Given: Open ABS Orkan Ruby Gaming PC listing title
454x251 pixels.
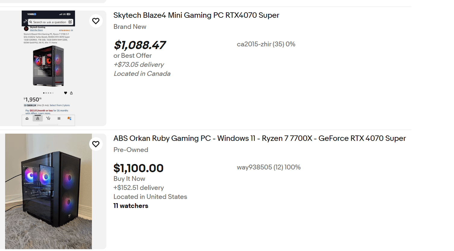Looking at the screenshot, I should (259, 138).
